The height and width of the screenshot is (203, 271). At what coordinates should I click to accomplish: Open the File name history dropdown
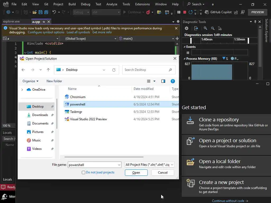click(119, 165)
